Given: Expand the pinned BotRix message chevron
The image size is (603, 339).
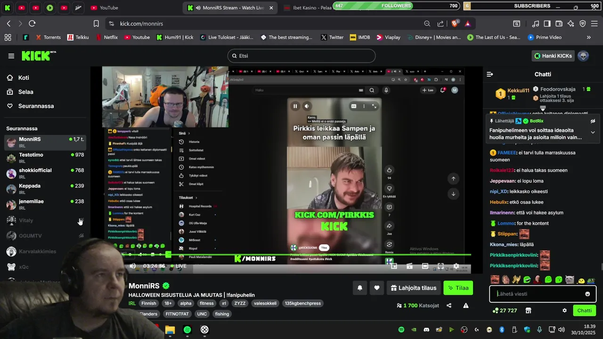Looking at the screenshot, I should [593, 132].
